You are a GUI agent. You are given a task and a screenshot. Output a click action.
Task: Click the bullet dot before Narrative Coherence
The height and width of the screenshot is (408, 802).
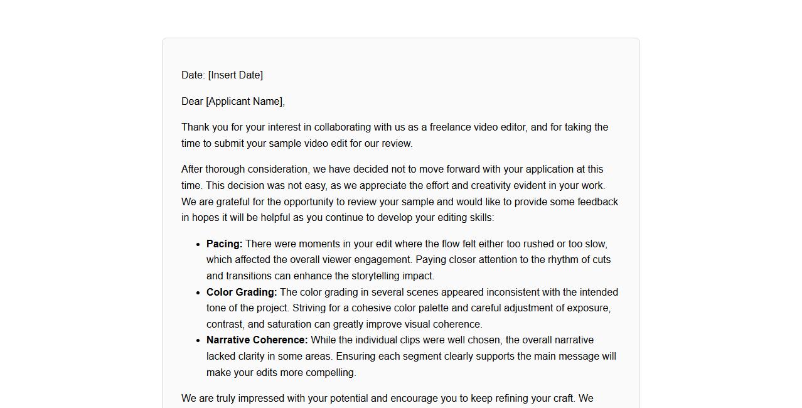198,340
